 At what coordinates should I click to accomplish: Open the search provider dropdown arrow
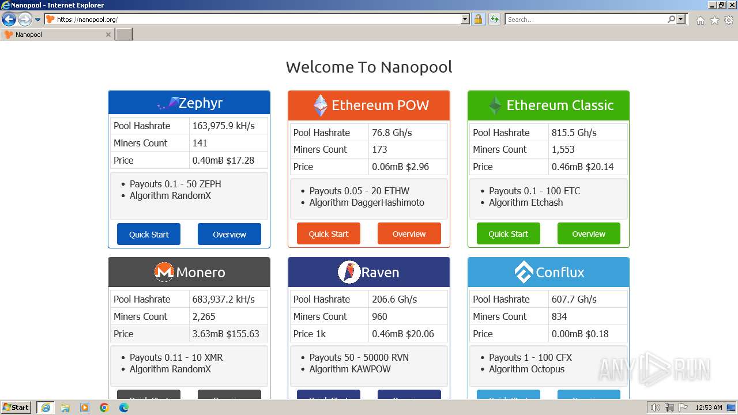pyautogui.click(x=681, y=20)
